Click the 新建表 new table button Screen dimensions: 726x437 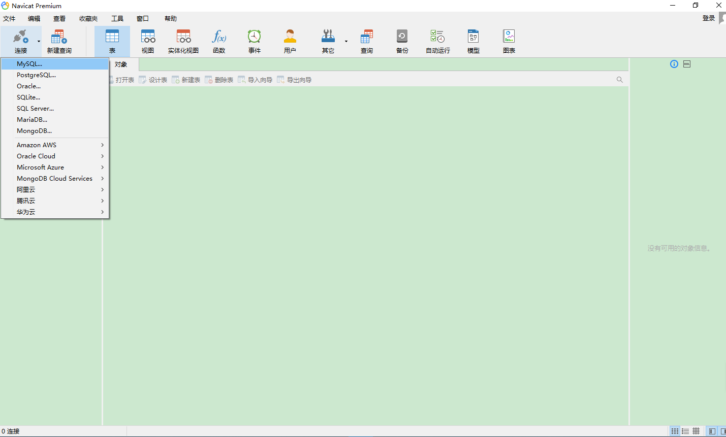[186, 80]
